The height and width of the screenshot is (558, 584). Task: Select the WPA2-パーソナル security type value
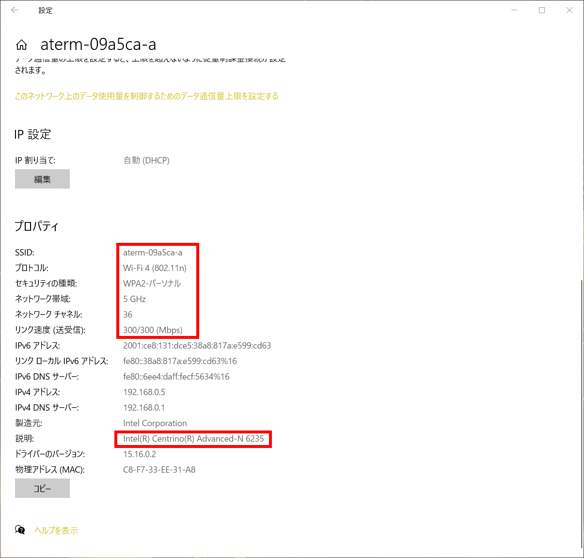point(152,283)
